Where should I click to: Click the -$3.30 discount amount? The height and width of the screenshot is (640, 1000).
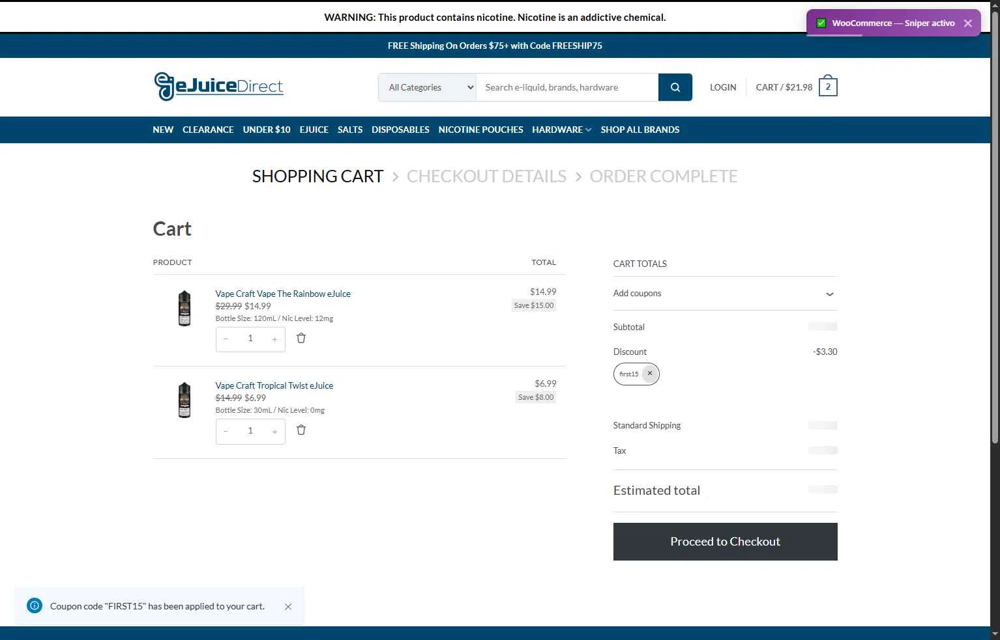click(x=825, y=352)
